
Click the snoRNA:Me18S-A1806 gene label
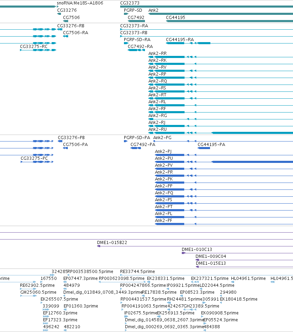[x=80, y=3]
